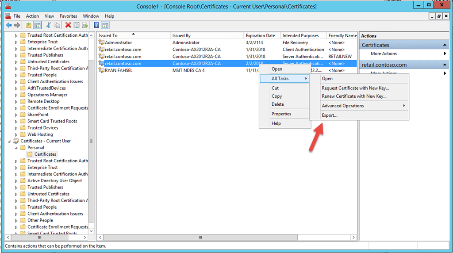This screenshot has height=253, width=453.
Task: Choose Copy in the context menu
Action: pyautogui.click(x=285, y=96)
